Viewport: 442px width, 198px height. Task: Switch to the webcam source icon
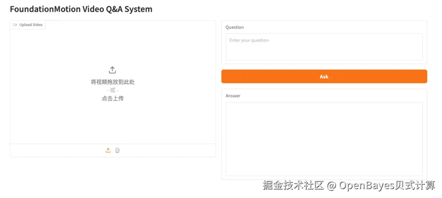click(x=117, y=150)
